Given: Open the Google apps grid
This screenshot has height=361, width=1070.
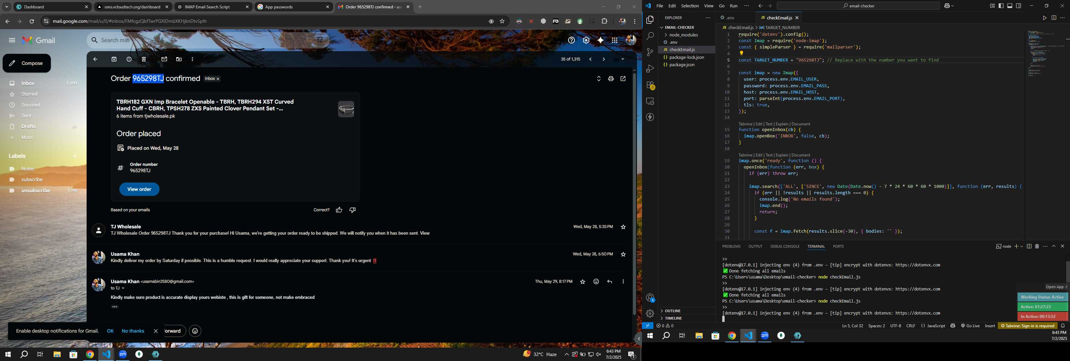Looking at the screenshot, I should 615,40.
